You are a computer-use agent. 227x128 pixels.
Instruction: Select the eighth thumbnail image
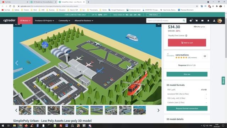tap(125, 110)
